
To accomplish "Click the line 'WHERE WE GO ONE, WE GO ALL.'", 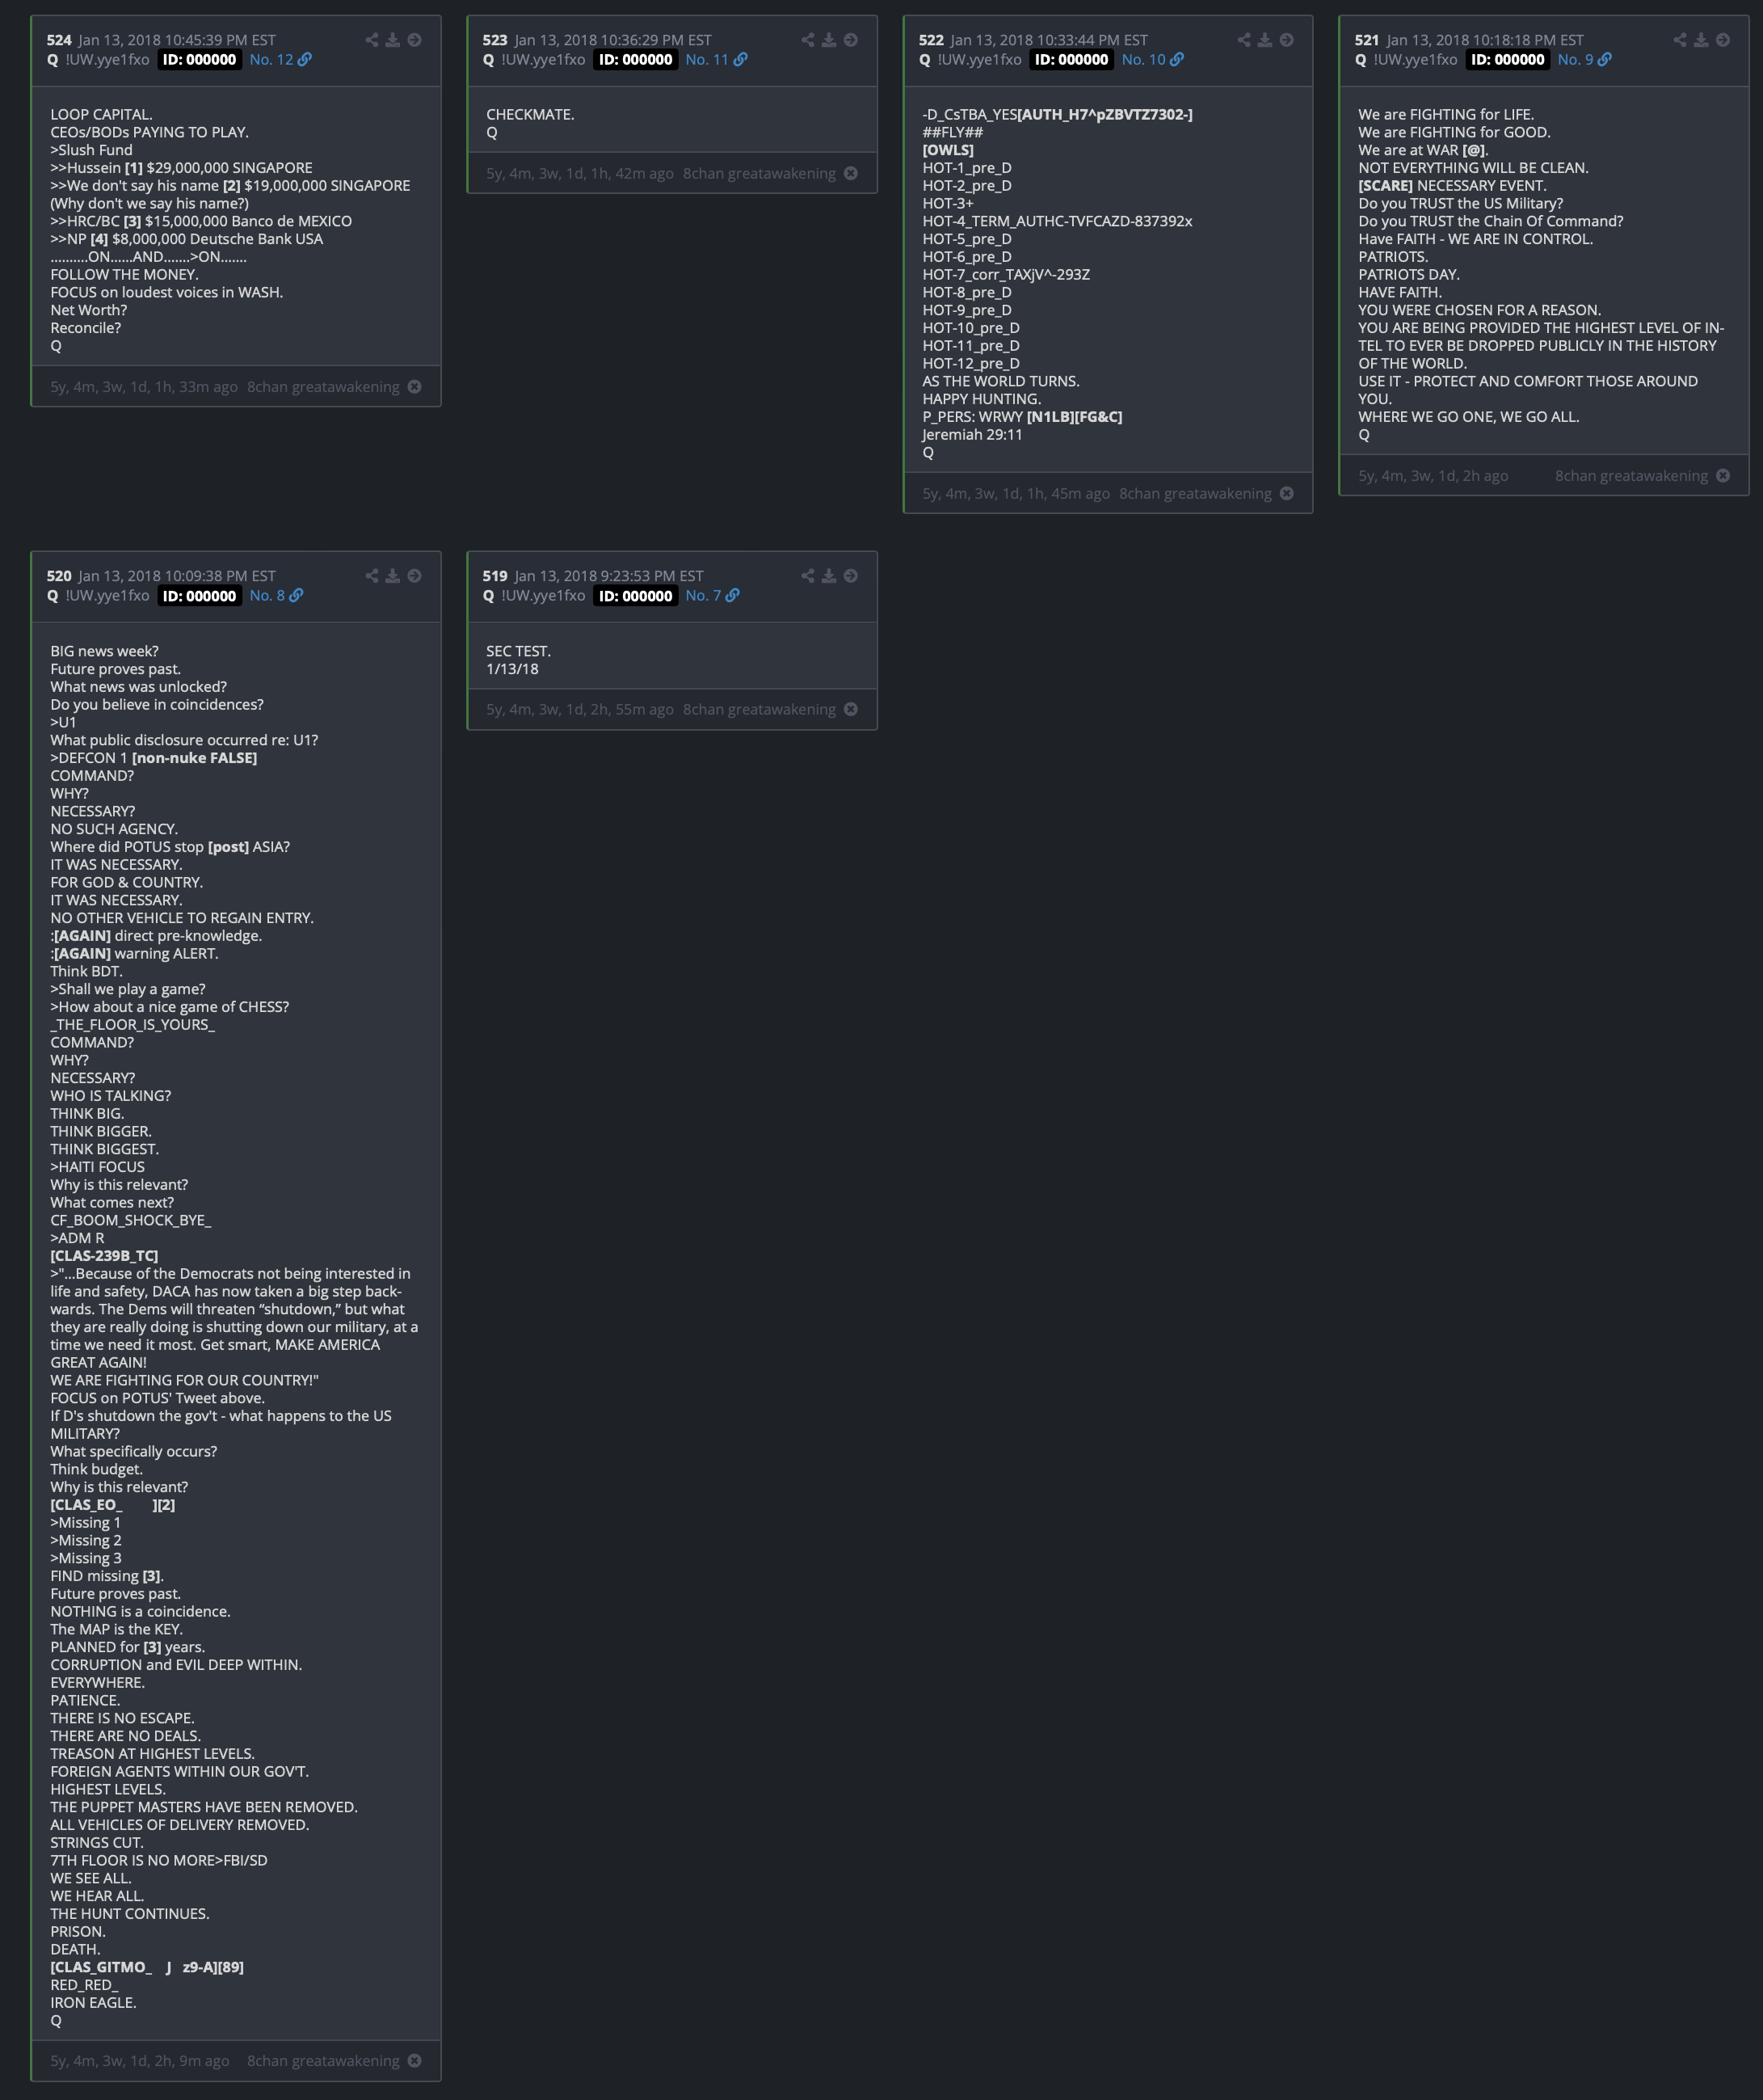I will coord(1468,417).
